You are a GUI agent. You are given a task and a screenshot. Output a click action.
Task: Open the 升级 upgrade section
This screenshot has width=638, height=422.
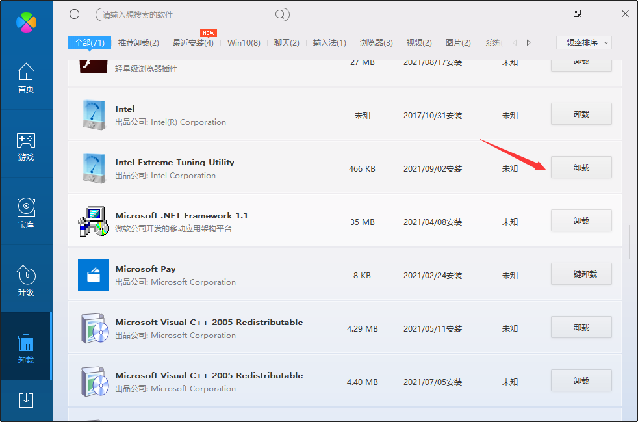26,281
